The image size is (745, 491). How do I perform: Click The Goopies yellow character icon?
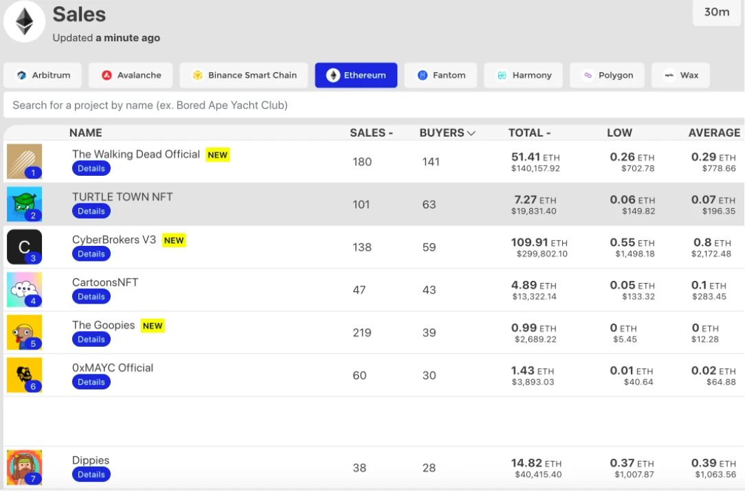pos(24,332)
